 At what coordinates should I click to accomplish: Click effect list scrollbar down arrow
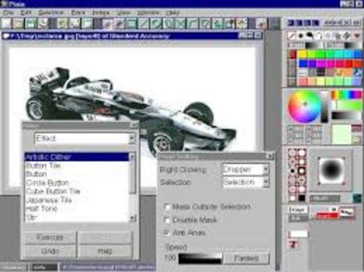(x=132, y=218)
